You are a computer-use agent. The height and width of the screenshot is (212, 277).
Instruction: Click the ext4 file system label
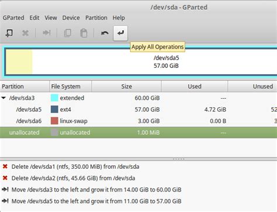click(x=65, y=110)
